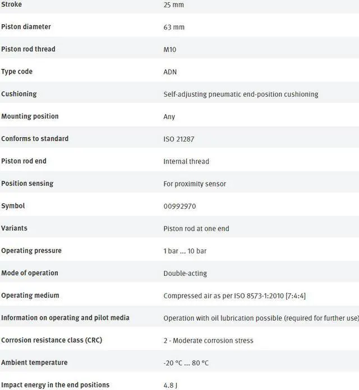This screenshot has height=390, width=359.
Task: Select the self-adjusting pneumatic cushioning text
Action: (241, 94)
